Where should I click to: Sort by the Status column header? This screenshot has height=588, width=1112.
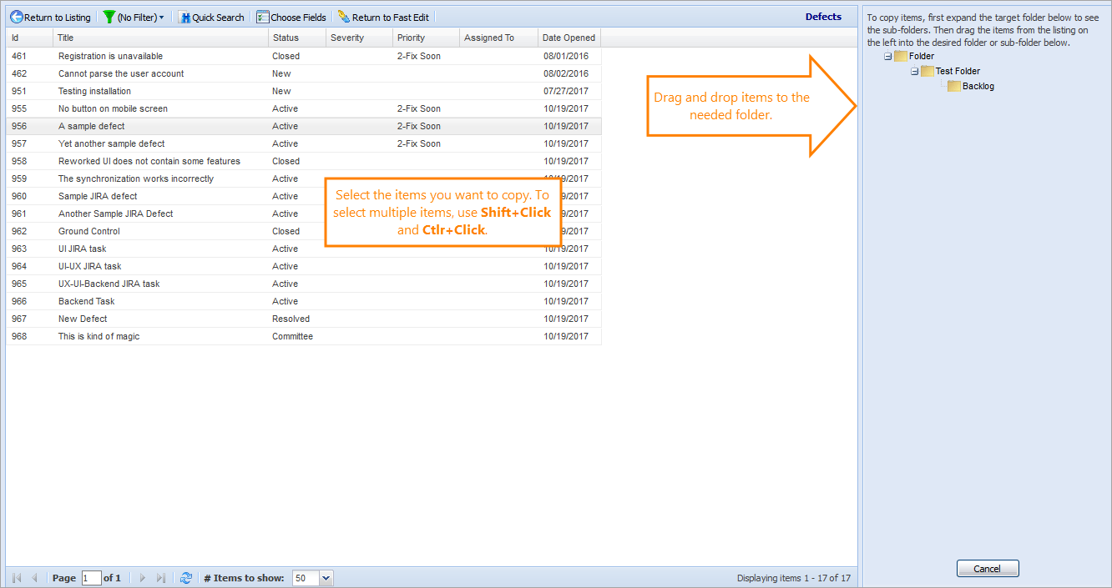297,38
